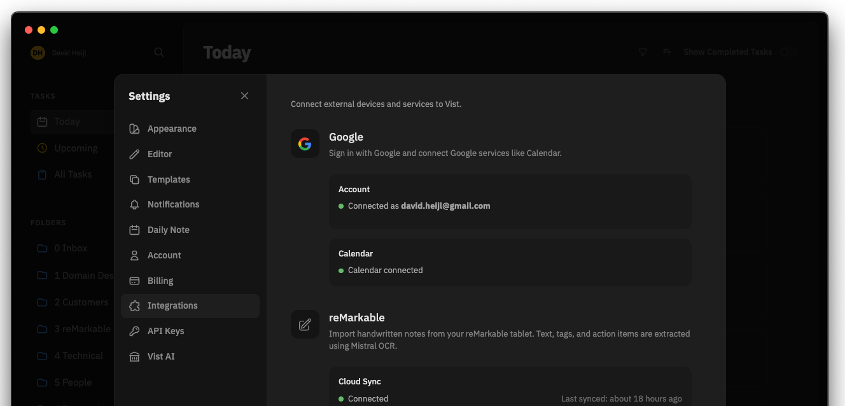Collapse the FOLDERS section

click(x=48, y=223)
